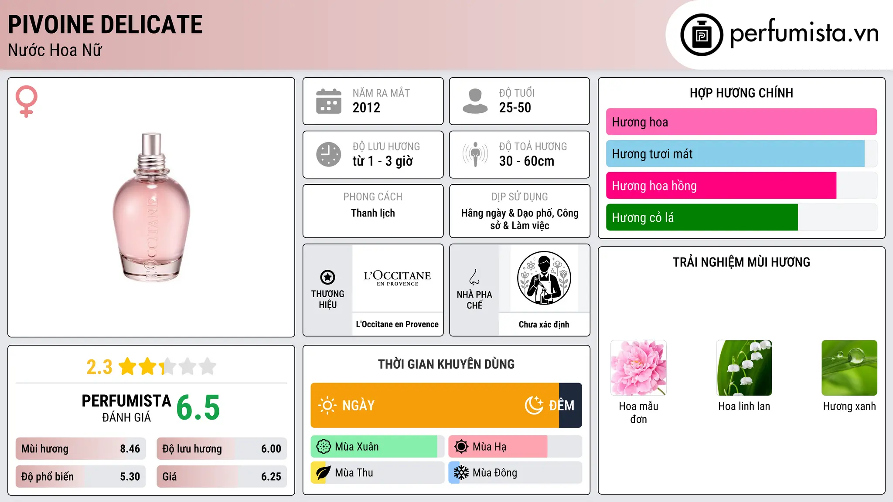
Task: Click the Hương tươi mát accord bar
Action: 741,154
